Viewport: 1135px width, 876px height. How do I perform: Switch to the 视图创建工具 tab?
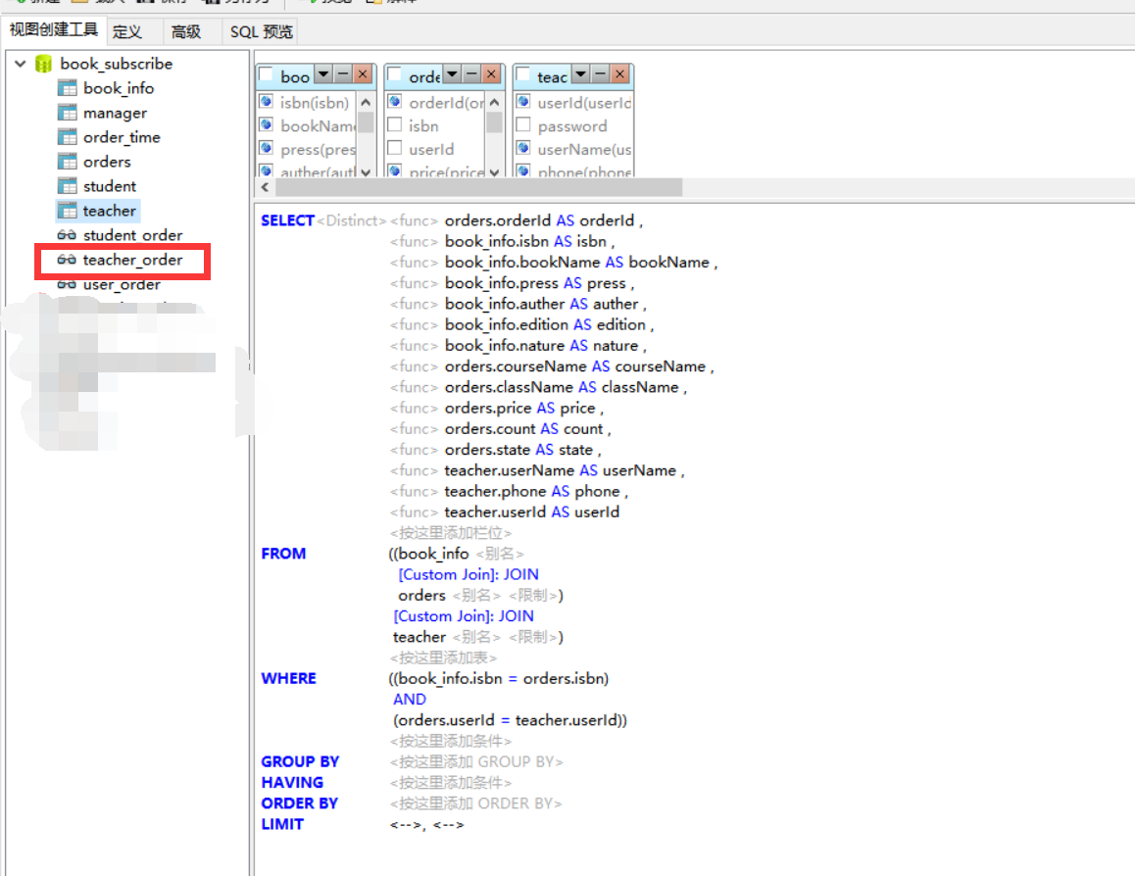click(54, 30)
